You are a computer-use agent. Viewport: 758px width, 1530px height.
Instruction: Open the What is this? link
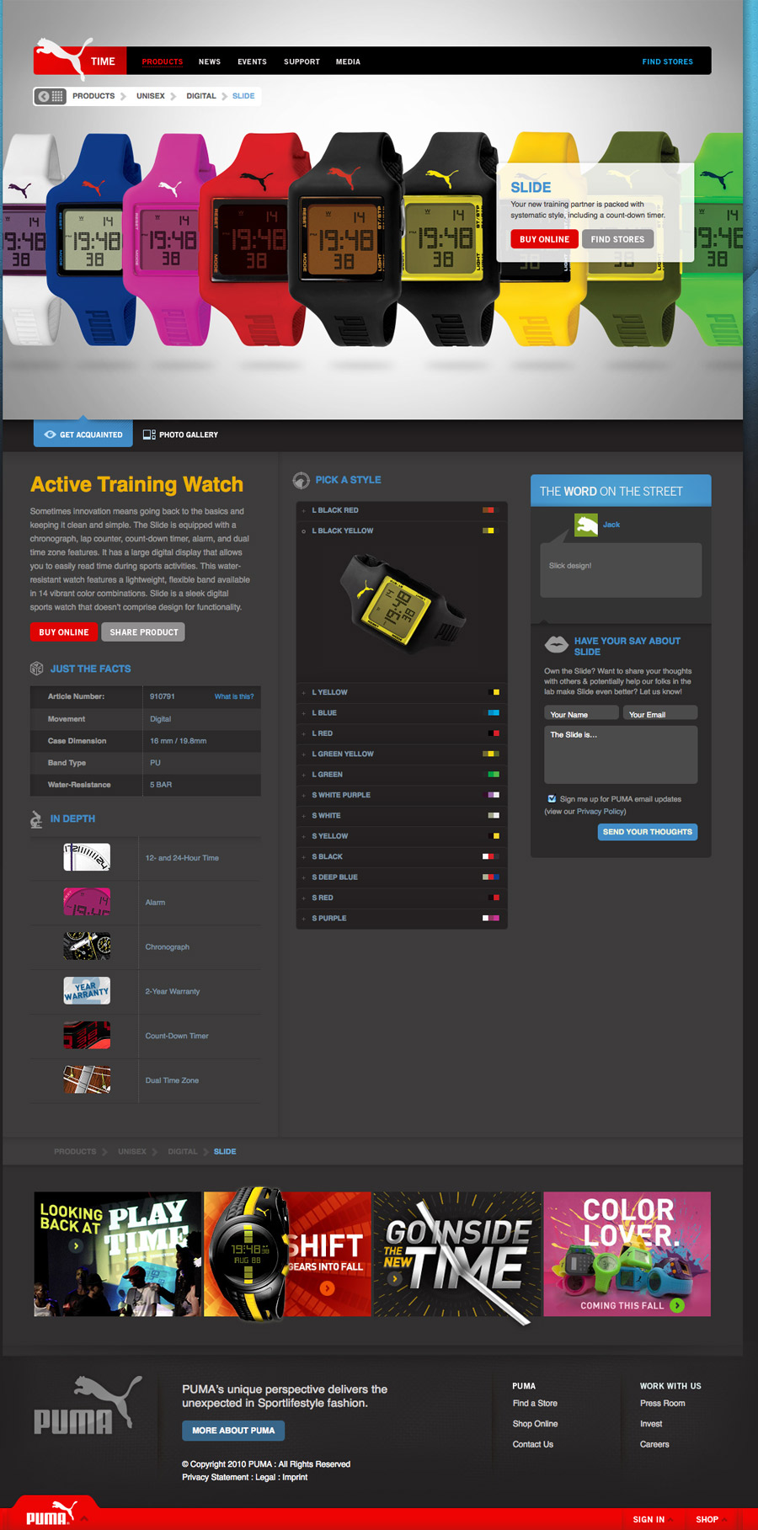(x=234, y=696)
